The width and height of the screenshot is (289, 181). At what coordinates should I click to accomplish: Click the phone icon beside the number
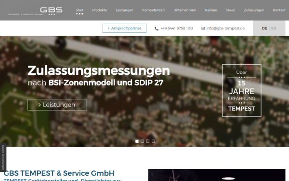pyautogui.click(x=157, y=28)
